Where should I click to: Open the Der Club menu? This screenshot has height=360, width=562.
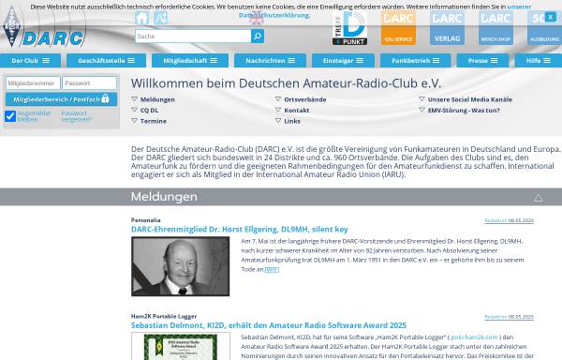(x=30, y=61)
